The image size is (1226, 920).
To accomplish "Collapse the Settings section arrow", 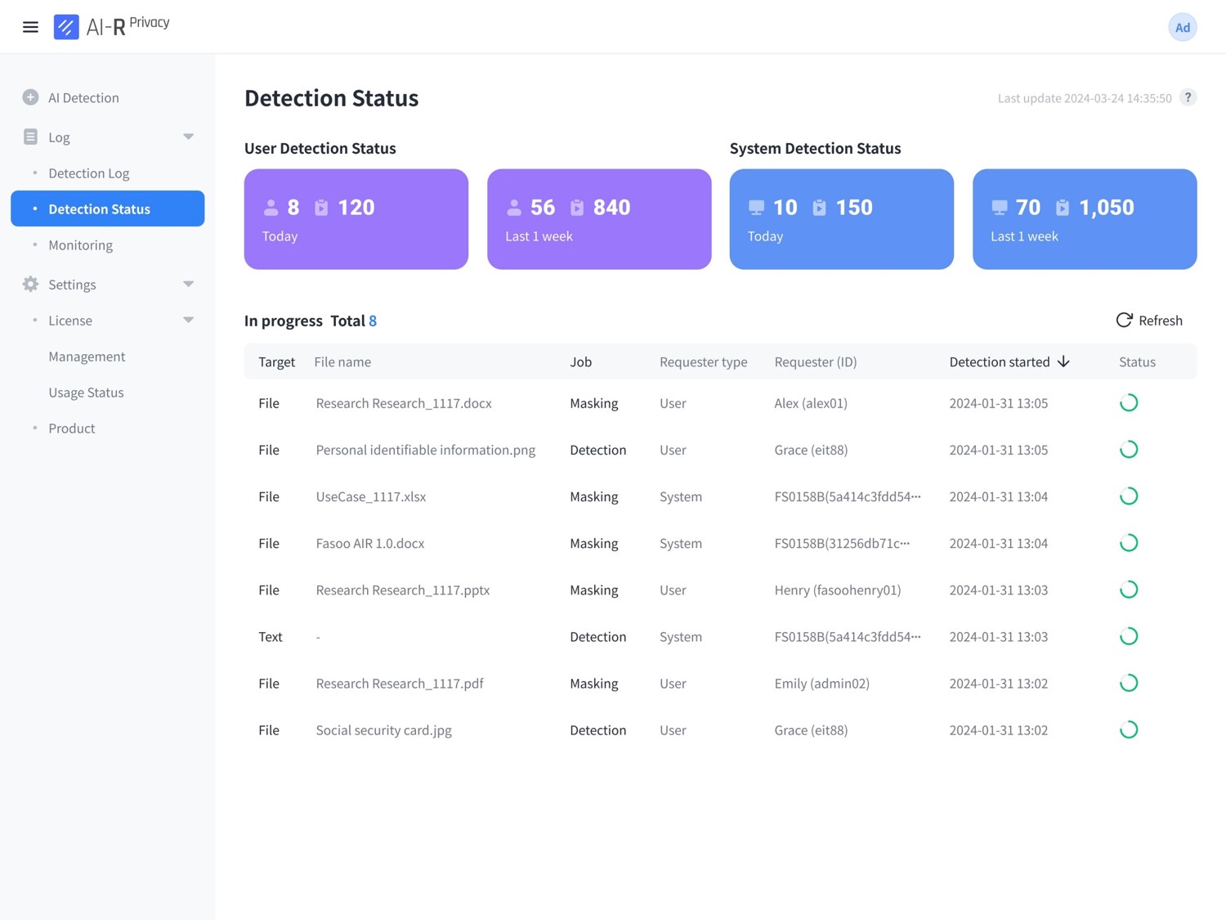I will (x=188, y=284).
